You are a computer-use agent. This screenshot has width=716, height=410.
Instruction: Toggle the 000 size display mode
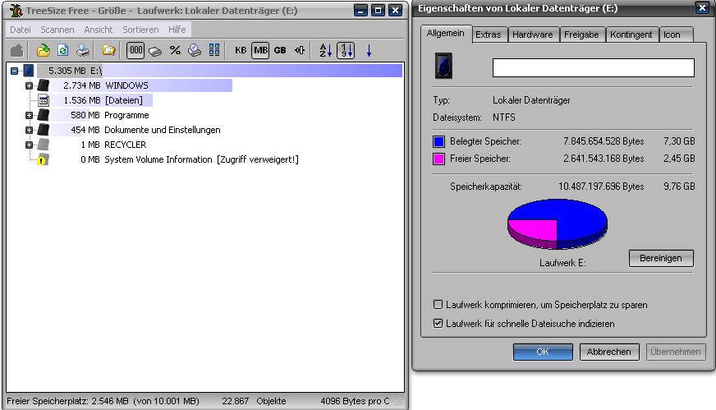coord(135,50)
